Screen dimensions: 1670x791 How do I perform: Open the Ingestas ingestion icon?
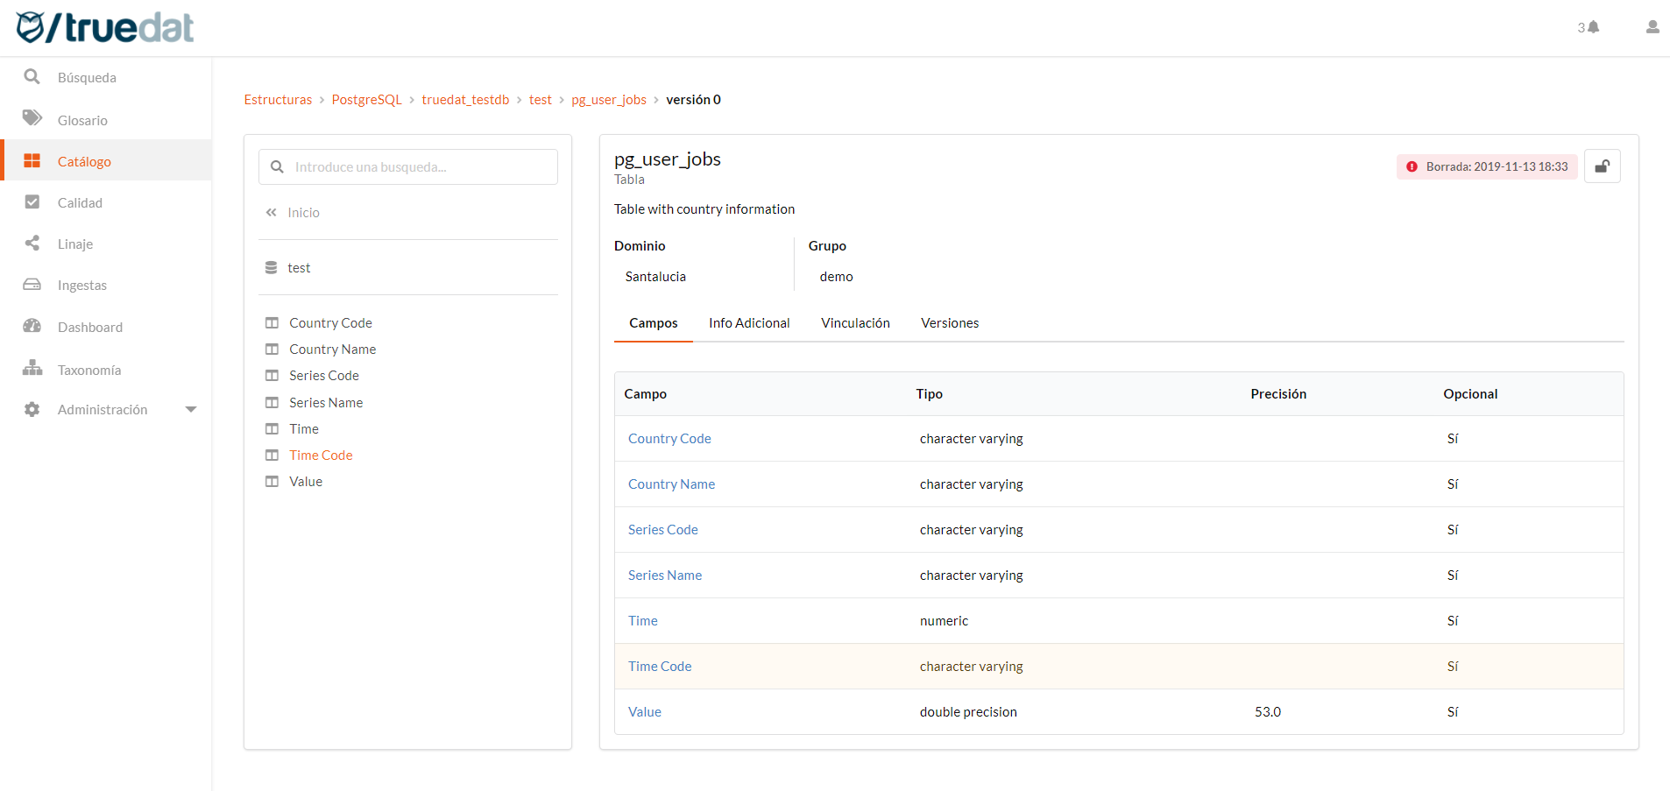coord(32,285)
